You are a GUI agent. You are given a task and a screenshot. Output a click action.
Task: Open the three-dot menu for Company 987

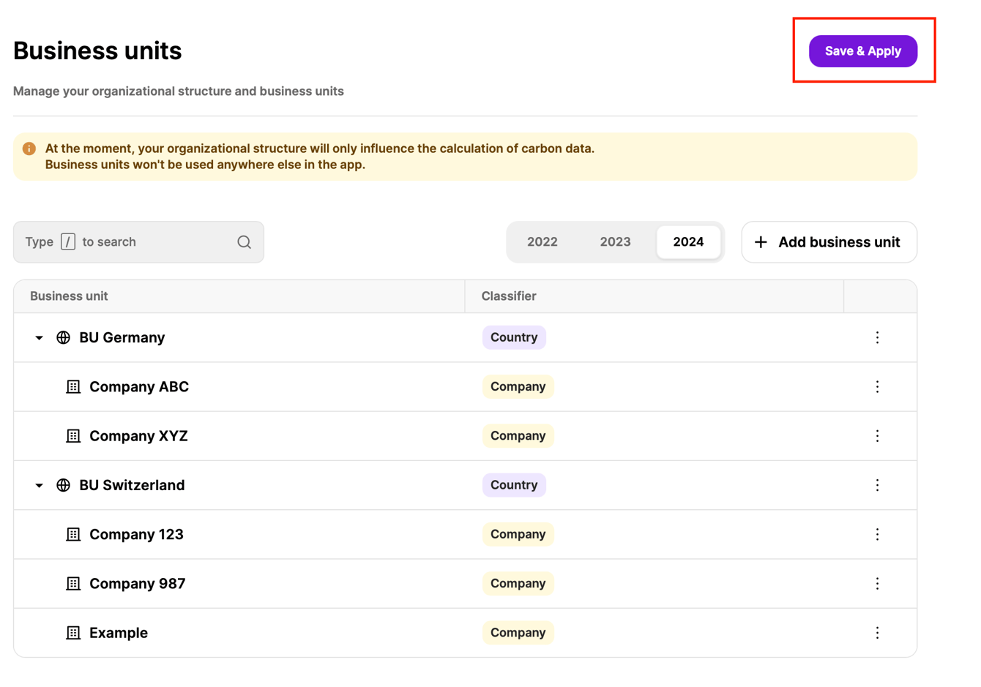pos(877,583)
